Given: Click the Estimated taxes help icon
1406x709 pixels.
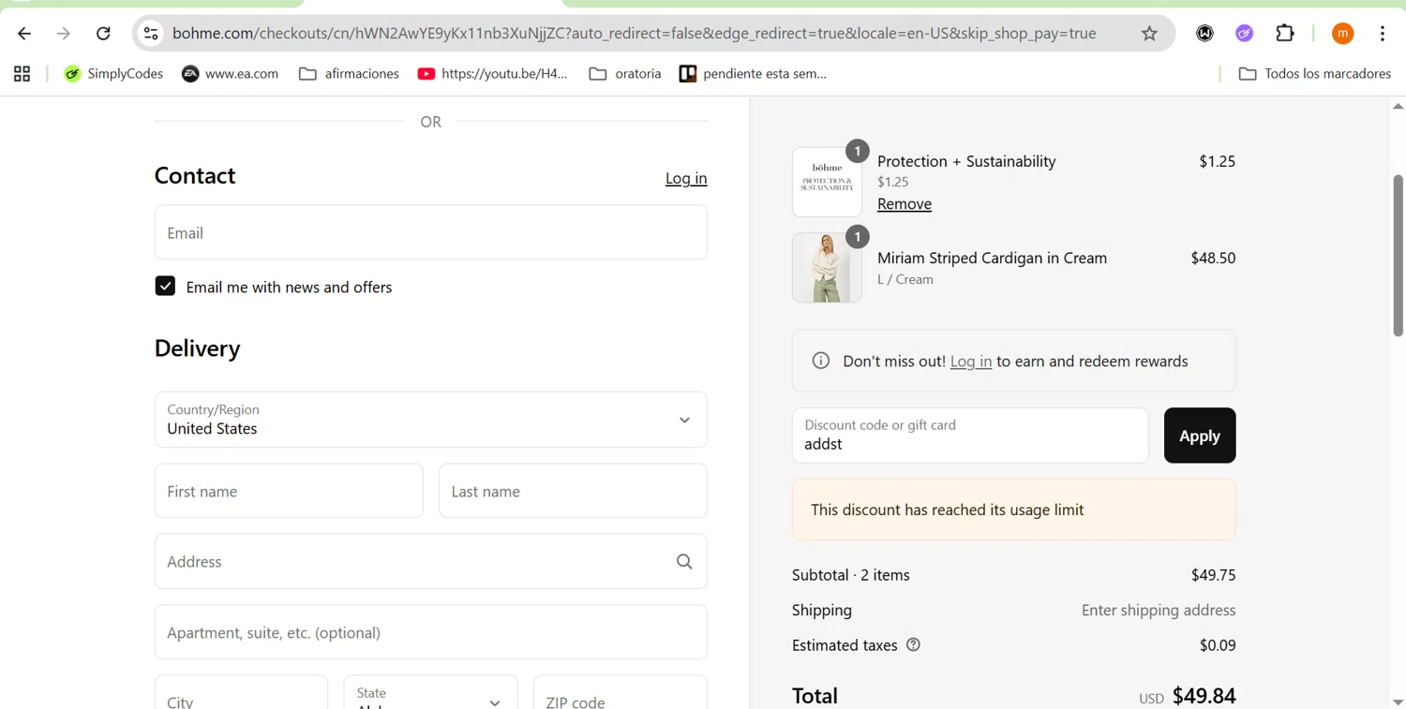Looking at the screenshot, I should (913, 644).
